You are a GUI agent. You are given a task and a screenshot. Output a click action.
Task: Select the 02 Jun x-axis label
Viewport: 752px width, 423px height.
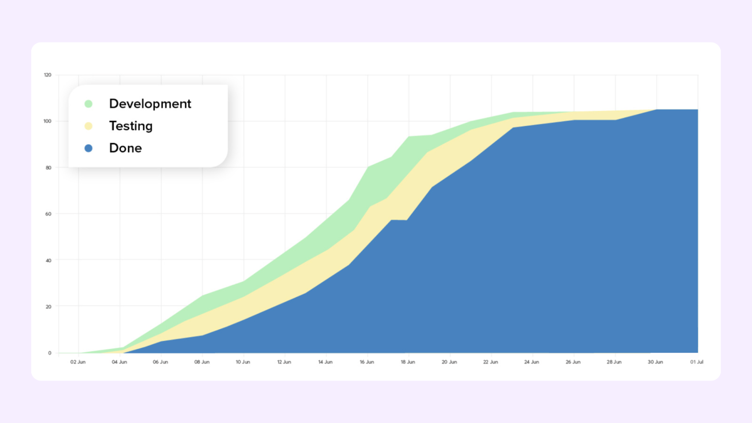coord(78,362)
